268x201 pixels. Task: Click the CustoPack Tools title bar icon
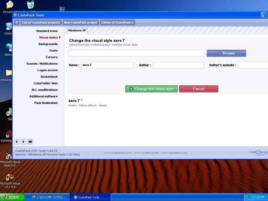pyautogui.click(x=15, y=15)
